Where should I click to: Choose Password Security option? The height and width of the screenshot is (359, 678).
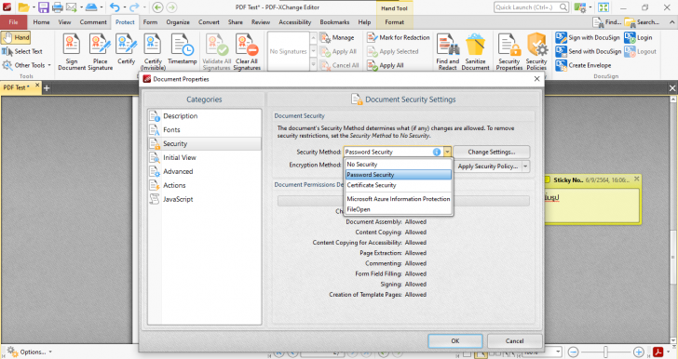point(399,175)
